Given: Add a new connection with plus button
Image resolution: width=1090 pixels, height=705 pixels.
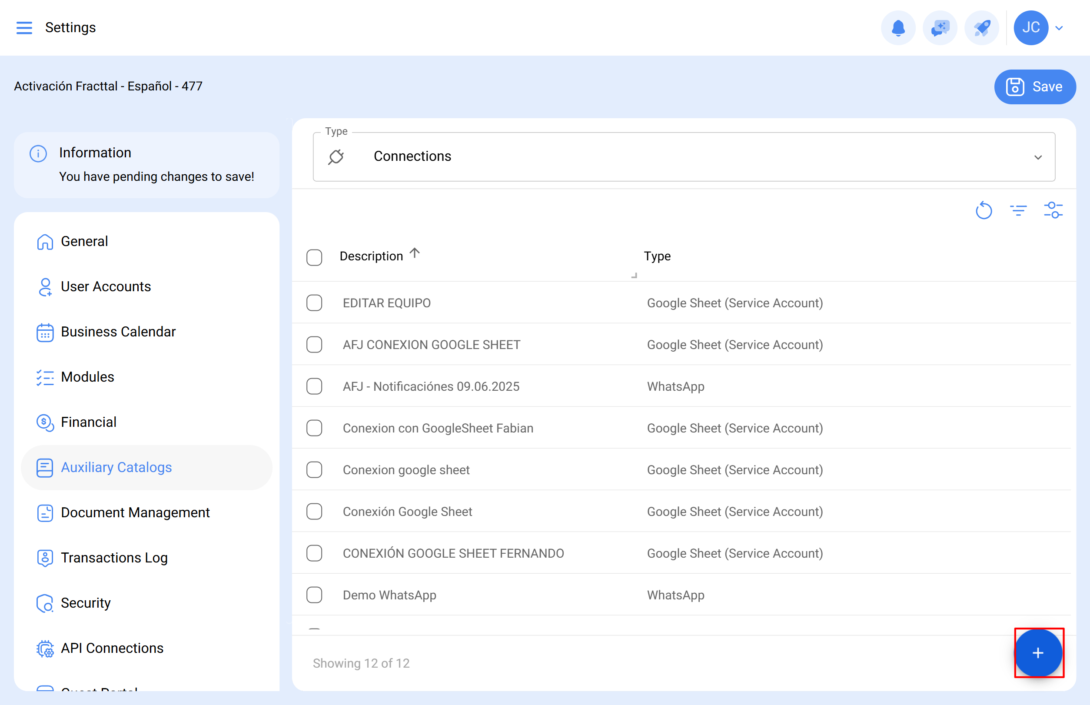Looking at the screenshot, I should [x=1038, y=652].
